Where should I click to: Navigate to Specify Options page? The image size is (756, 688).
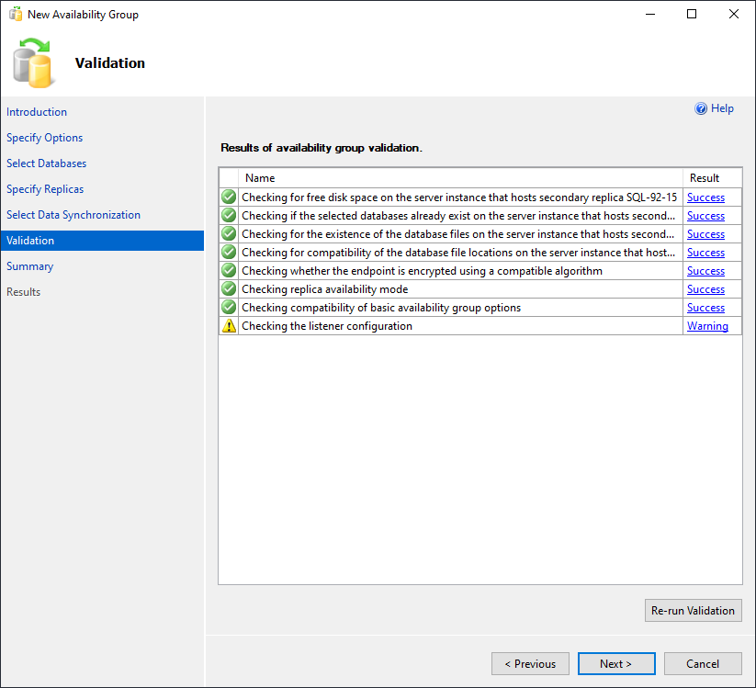point(44,138)
